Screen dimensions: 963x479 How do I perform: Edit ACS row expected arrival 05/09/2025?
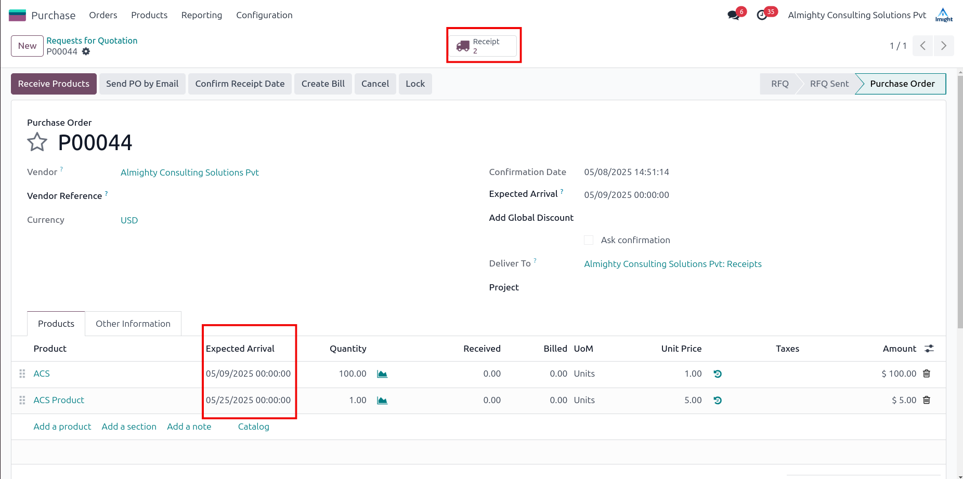tap(248, 374)
